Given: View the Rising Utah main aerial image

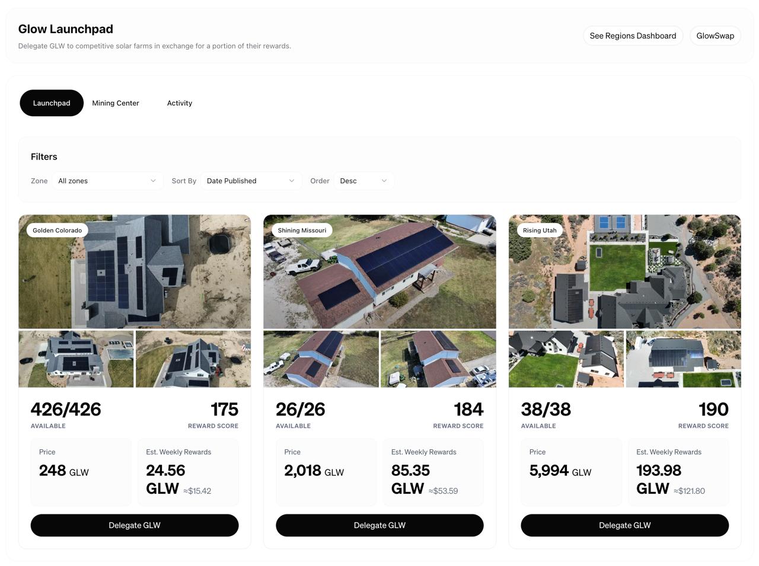Looking at the screenshot, I should 624,279.
